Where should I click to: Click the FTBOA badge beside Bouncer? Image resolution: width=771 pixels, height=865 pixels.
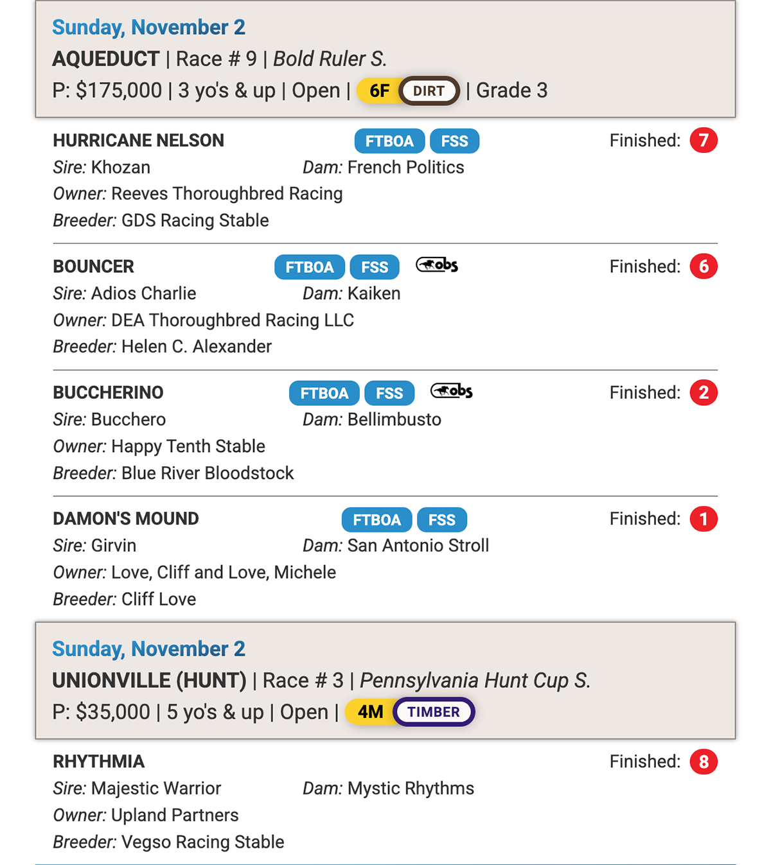point(310,267)
